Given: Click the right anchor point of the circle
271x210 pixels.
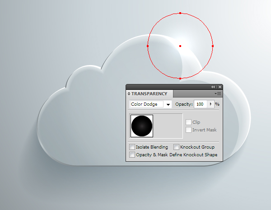Looking at the screenshot, I should pos(213,46).
